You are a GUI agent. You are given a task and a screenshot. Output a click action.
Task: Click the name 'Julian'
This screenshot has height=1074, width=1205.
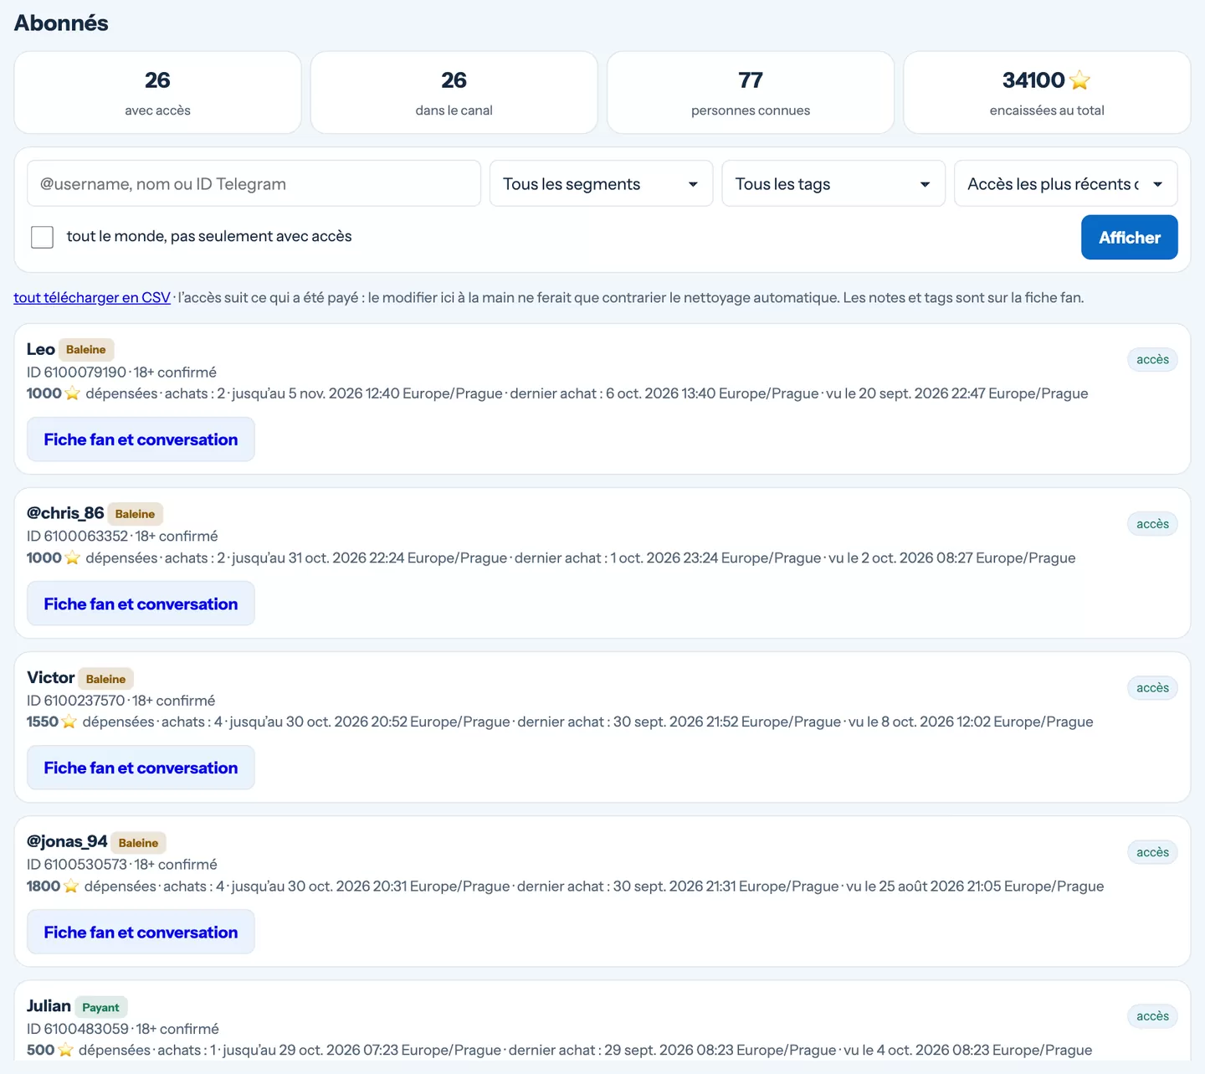(x=49, y=1005)
